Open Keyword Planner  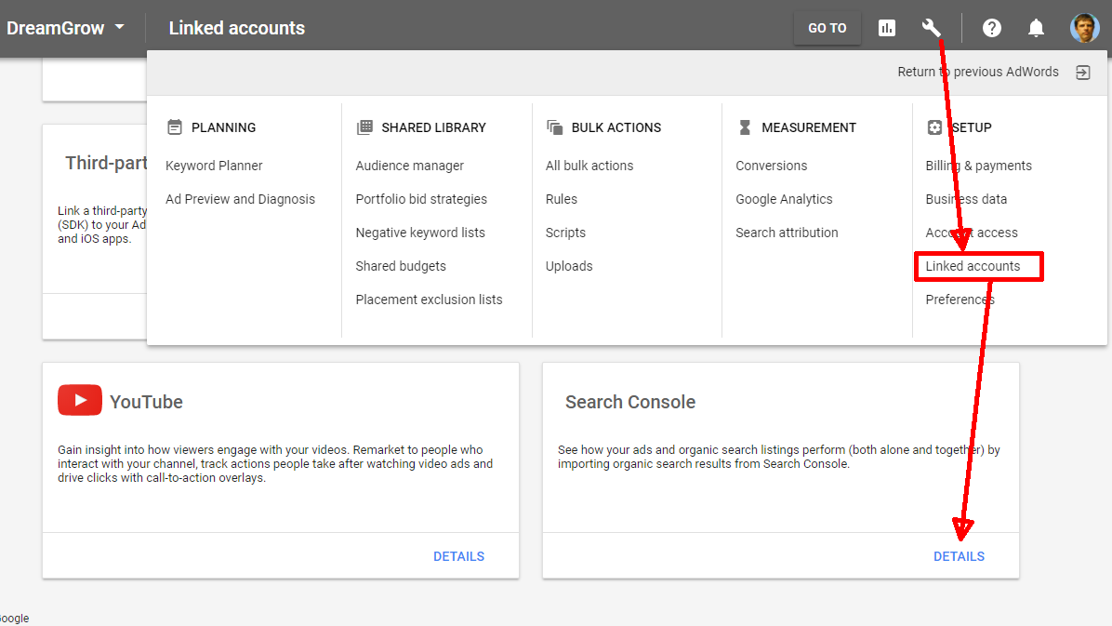point(214,166)
